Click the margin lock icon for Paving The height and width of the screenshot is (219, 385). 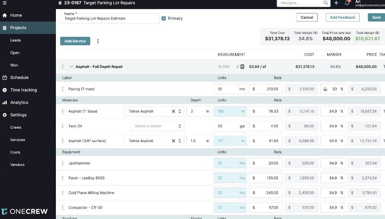[x=325, y=89]
